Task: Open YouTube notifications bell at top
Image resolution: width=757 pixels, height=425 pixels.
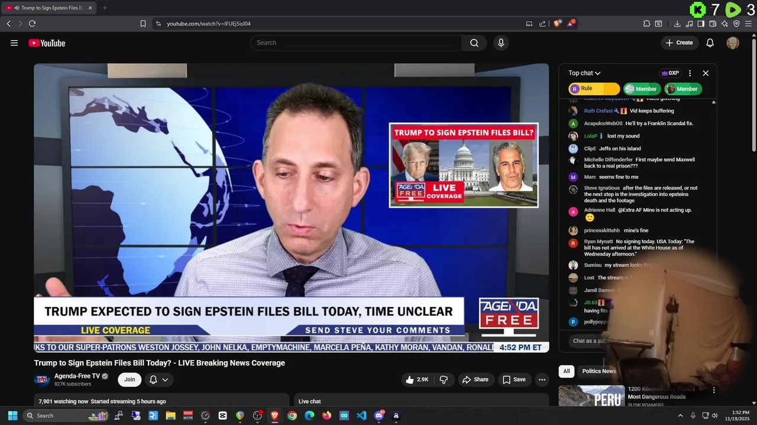Action: (710, 42)
